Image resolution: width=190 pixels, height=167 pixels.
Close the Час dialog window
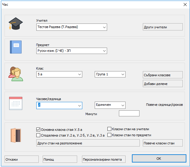point(185,4)
